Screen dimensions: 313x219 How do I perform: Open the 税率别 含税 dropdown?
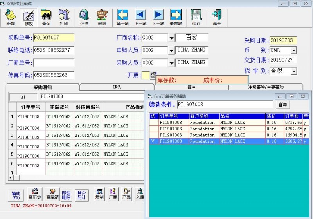(x=293, y=71)
